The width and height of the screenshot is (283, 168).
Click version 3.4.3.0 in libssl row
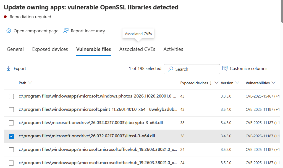click(226, 136)
